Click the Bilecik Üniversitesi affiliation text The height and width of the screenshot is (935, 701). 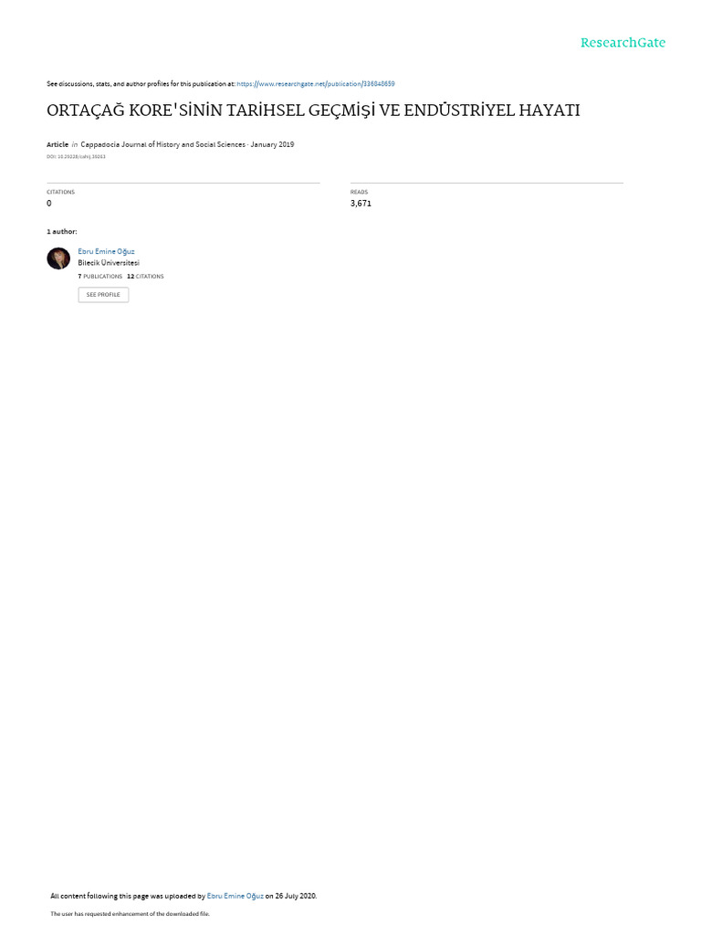click(109, 262)
